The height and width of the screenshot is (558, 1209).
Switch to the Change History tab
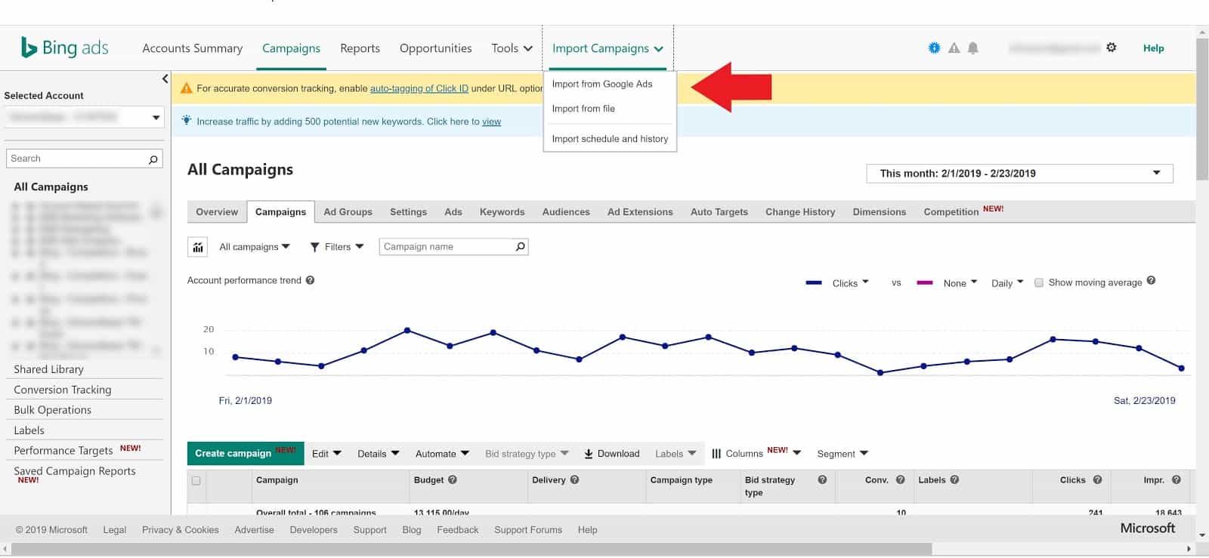(x=800, y=212)
